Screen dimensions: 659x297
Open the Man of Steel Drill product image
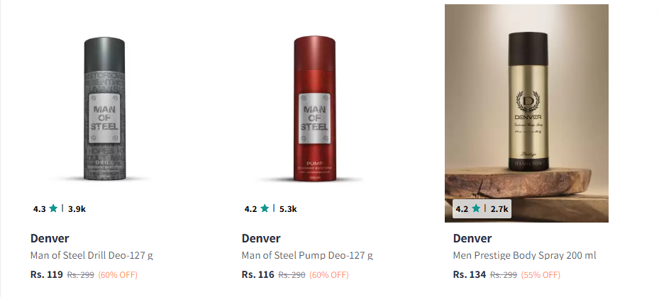pyautogui.click(x=105, y=109)
